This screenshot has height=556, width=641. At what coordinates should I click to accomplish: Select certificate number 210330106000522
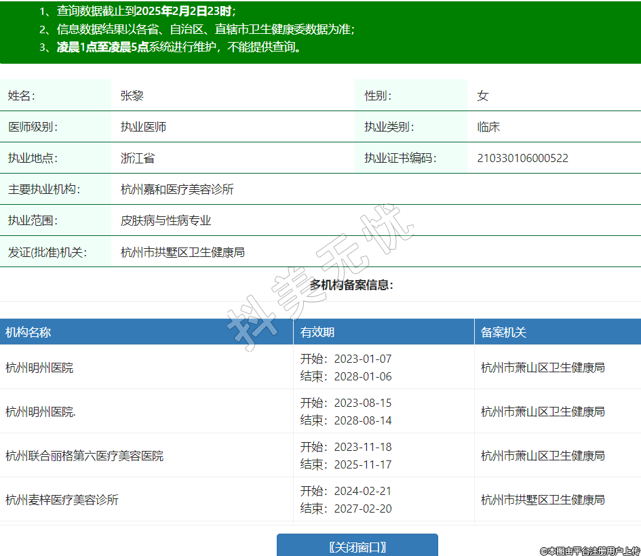point(522,158)
